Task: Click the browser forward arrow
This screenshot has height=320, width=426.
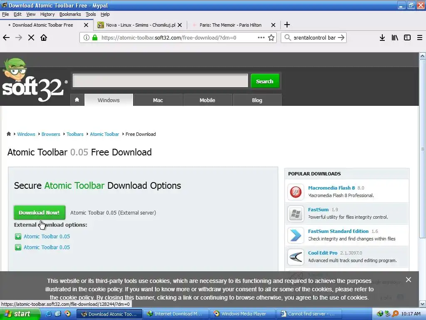Action: 18,37
